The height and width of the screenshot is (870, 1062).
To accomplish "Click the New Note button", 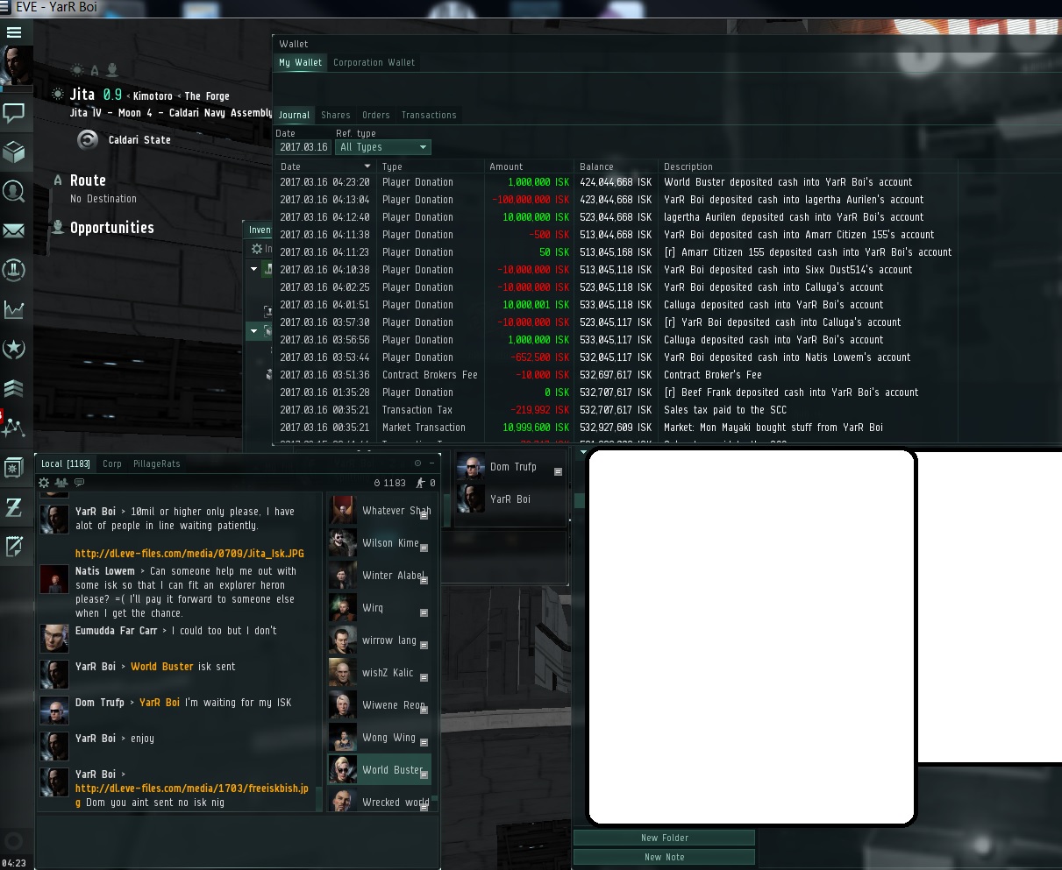I will click(664, 857).
